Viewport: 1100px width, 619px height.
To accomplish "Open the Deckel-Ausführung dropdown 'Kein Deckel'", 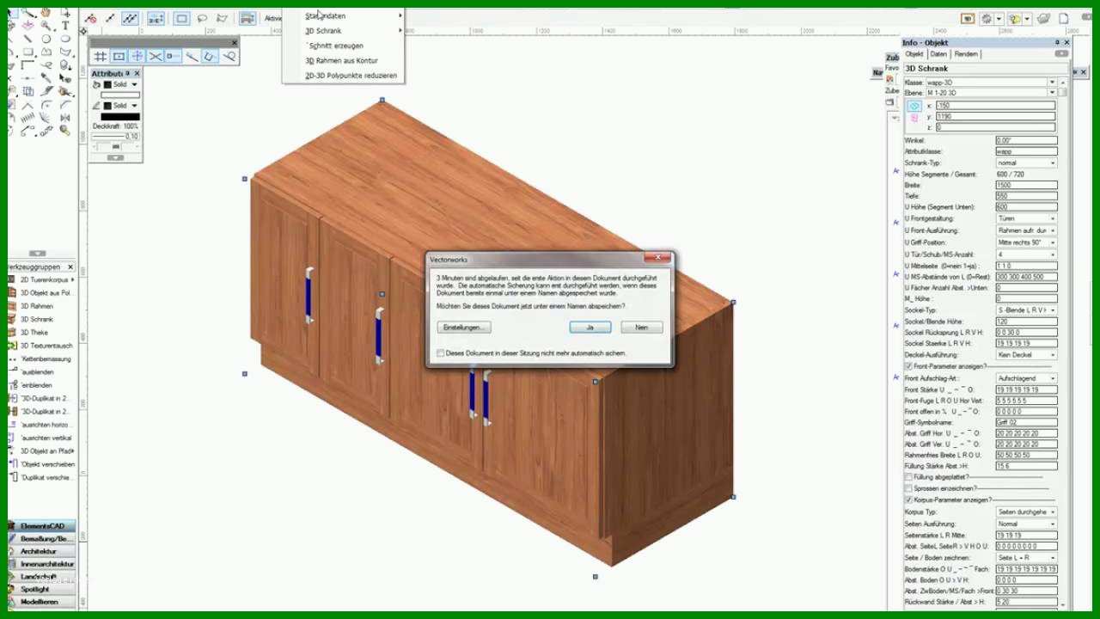I will tap(1026, 354).
